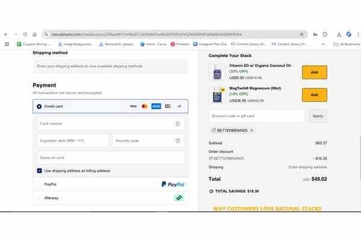
Task: Open the Instagram bookmark
Action: pos(210,44)
